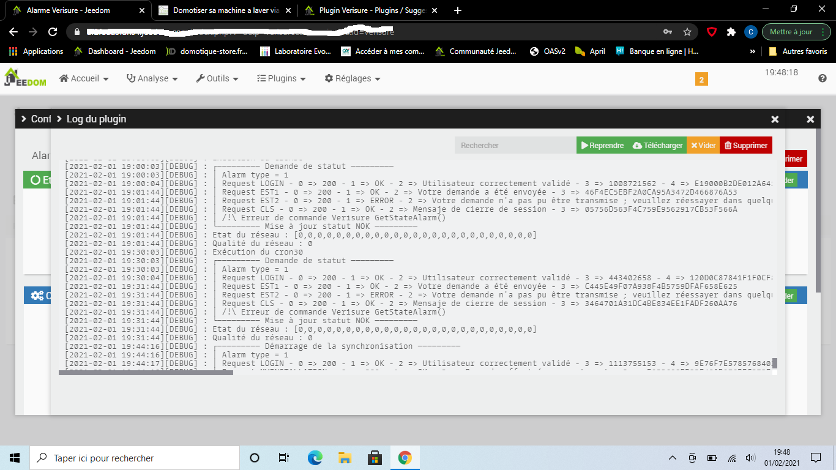836x470 pixels.
Task: Switch to Chrome on the taskbar
Action: [405, 458]
